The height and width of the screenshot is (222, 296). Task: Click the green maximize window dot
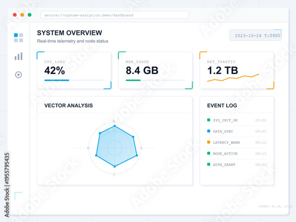[30, 15]
